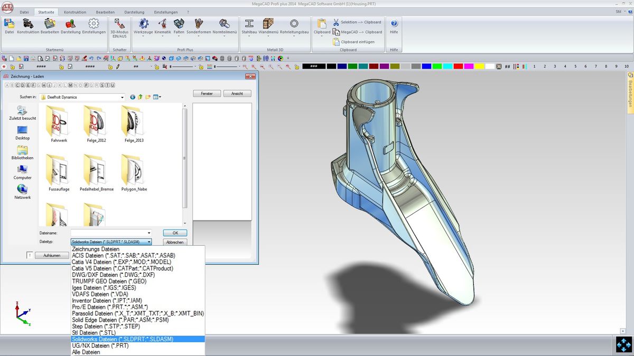Image resolution: width=634 pixels, height=356 pixels.
Task: Open the Kinematik tool in Profi Plus
Action: coord(163,24)
